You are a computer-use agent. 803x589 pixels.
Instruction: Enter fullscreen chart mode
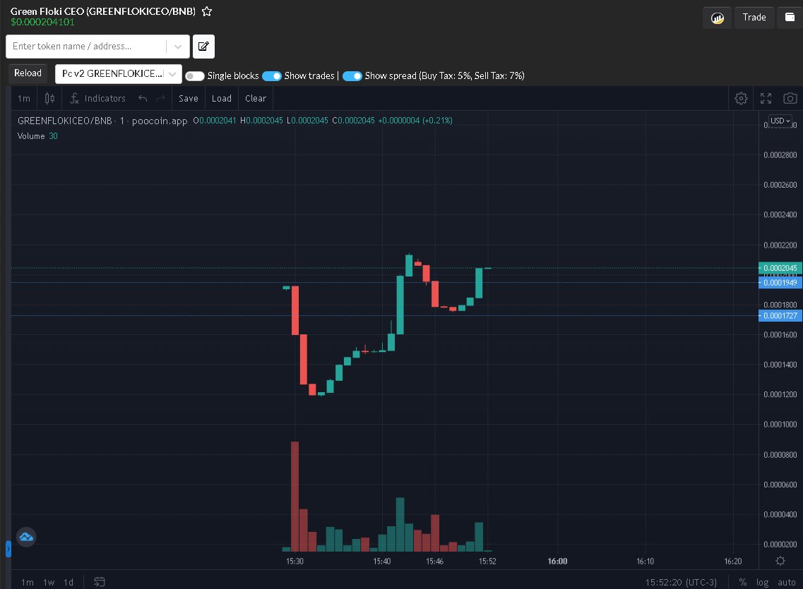pos(766,98)
